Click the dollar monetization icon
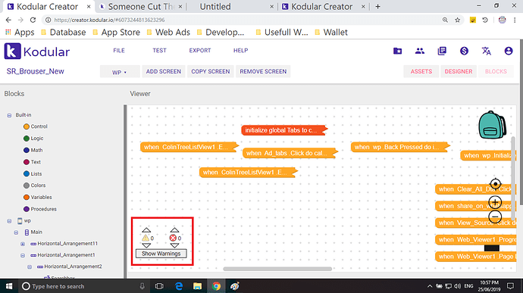 tap(464, 51)
